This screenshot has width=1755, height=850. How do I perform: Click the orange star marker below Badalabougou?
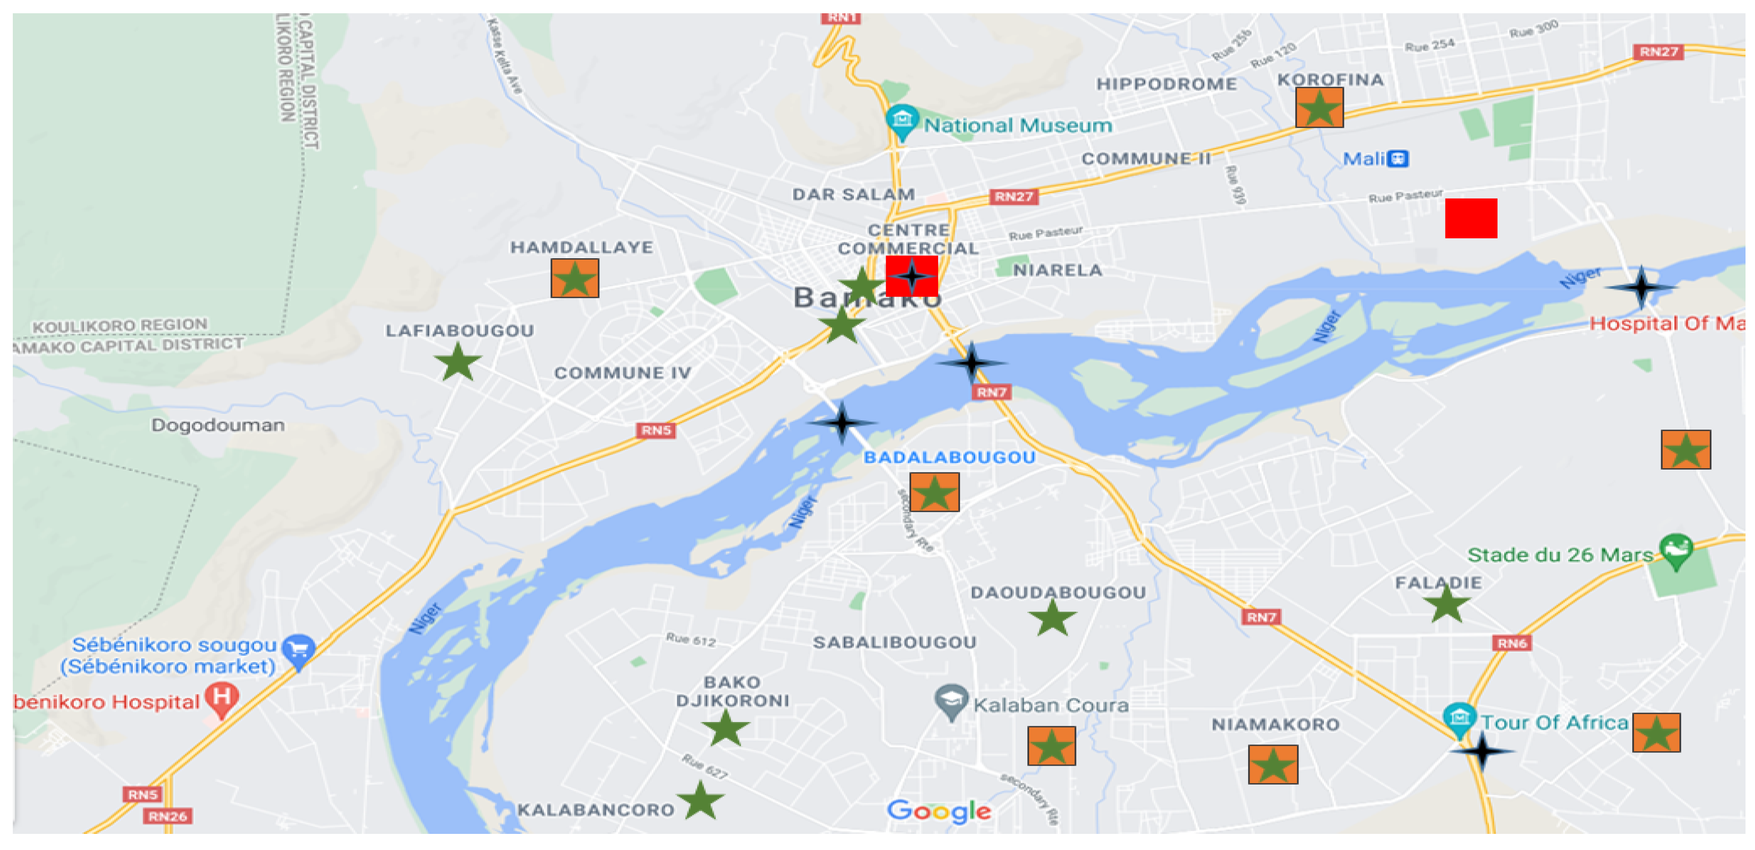point(934,492)
